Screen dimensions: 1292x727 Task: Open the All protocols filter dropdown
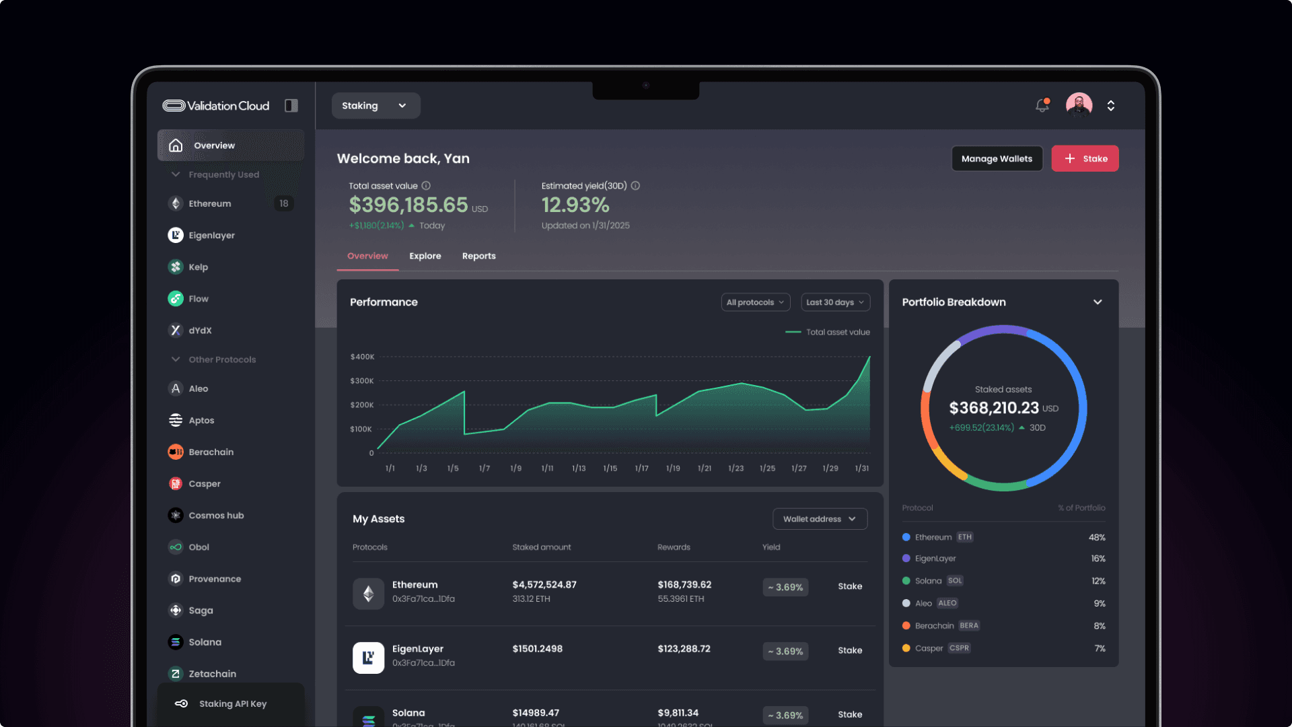pyautogui.click(x=755, y=302)
